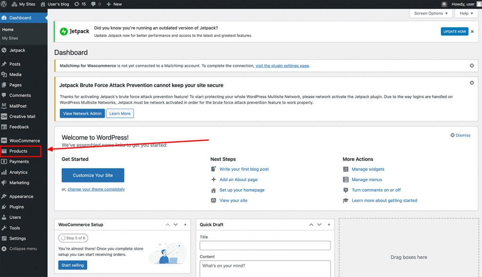Image resolution: width=482 pixels, height=277 pixels.
Task: Toggle the Quick Draft panel collapse
Action: 329,224
